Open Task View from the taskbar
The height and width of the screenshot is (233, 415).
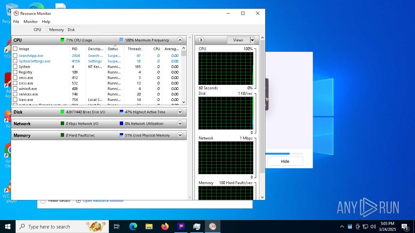117,227
